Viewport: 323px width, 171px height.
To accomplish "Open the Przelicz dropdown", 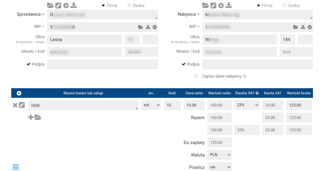I will coord(220,167).
